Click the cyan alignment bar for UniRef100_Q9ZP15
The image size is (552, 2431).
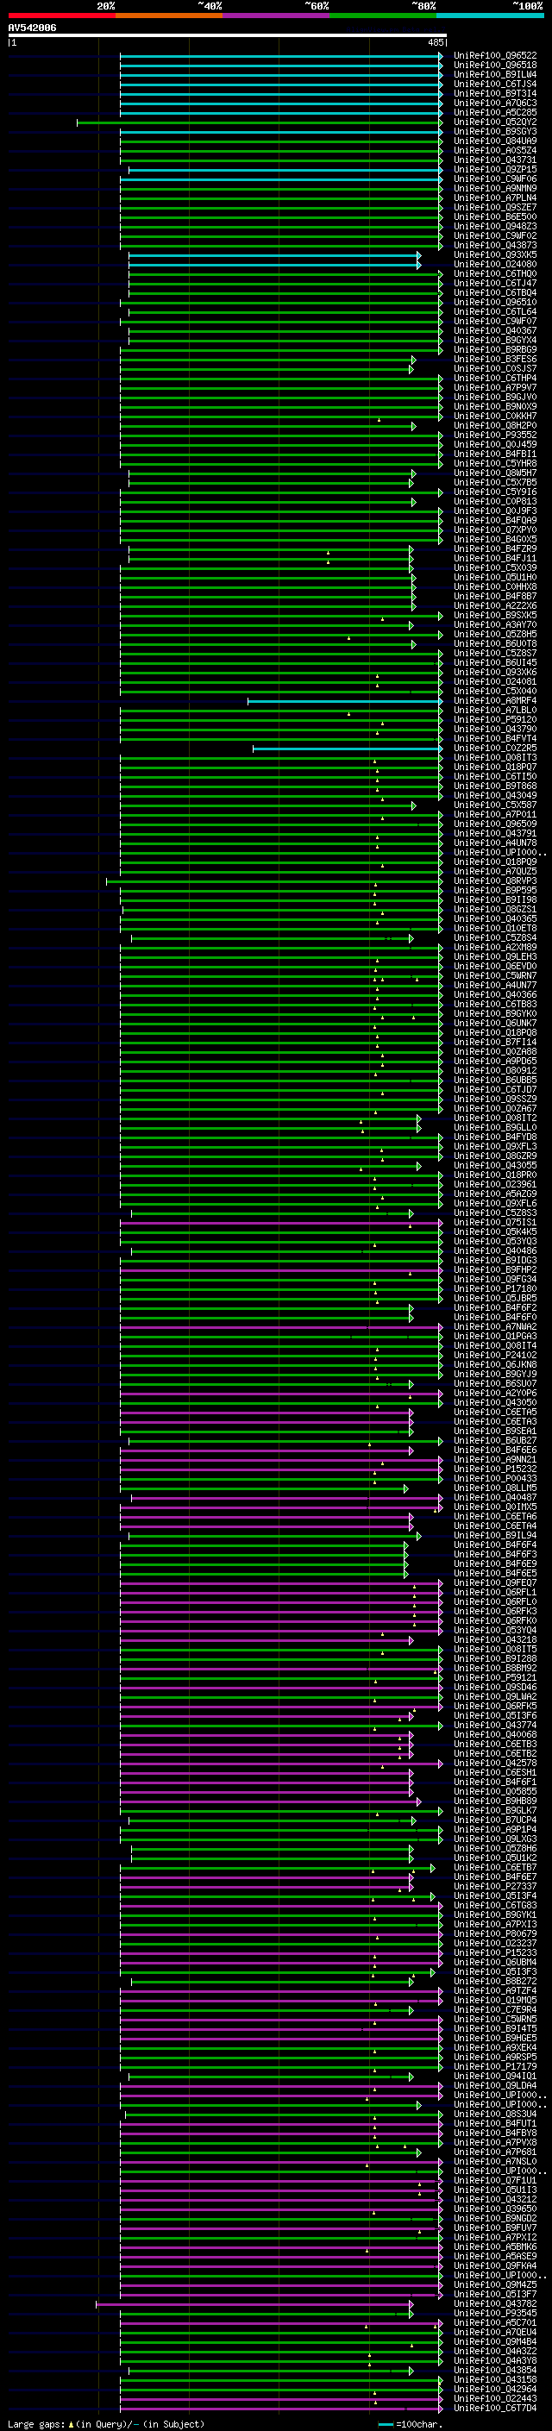point(285,170)
